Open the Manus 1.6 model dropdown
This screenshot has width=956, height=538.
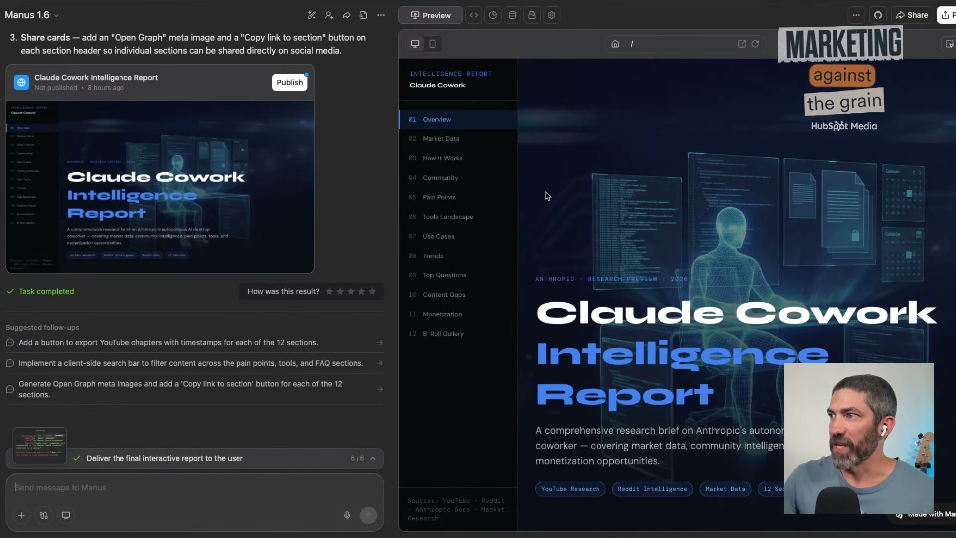click(x=32, y=15)
